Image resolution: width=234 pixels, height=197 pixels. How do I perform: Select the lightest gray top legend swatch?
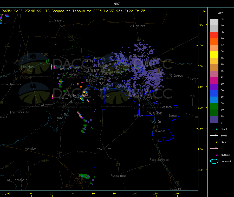click(x=214, y=22)
